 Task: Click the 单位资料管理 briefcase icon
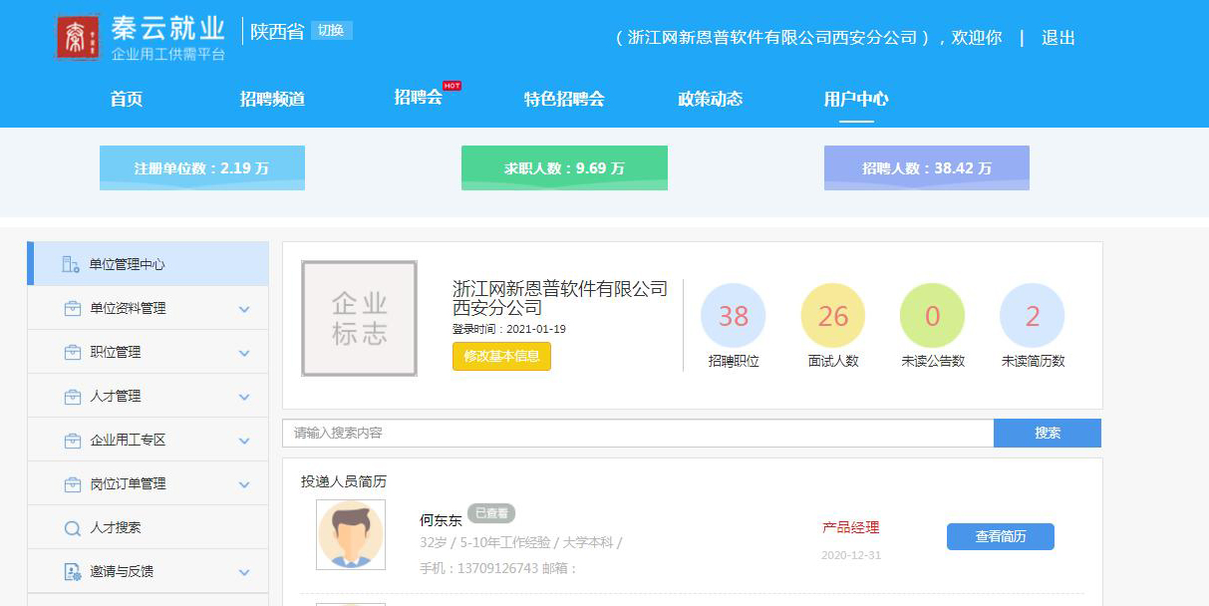(72, 308)
